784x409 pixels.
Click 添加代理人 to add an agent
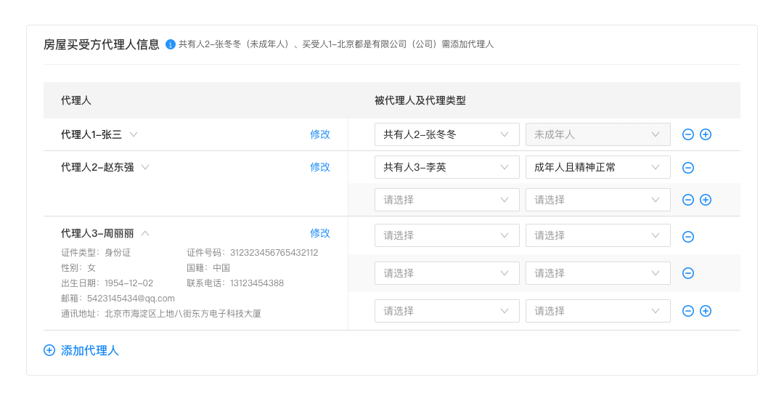(x=81, y=350)
